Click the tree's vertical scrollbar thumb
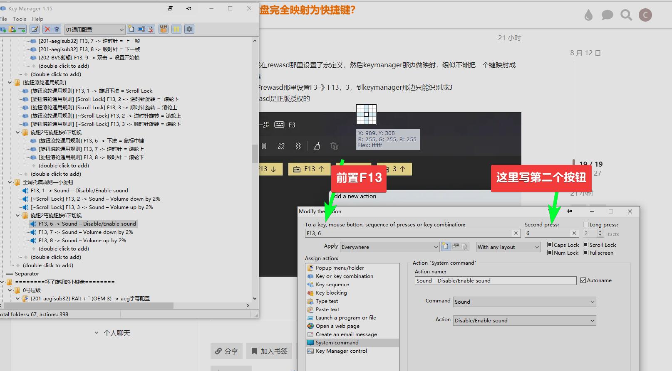Screen dimensions: 672x371 255,154
